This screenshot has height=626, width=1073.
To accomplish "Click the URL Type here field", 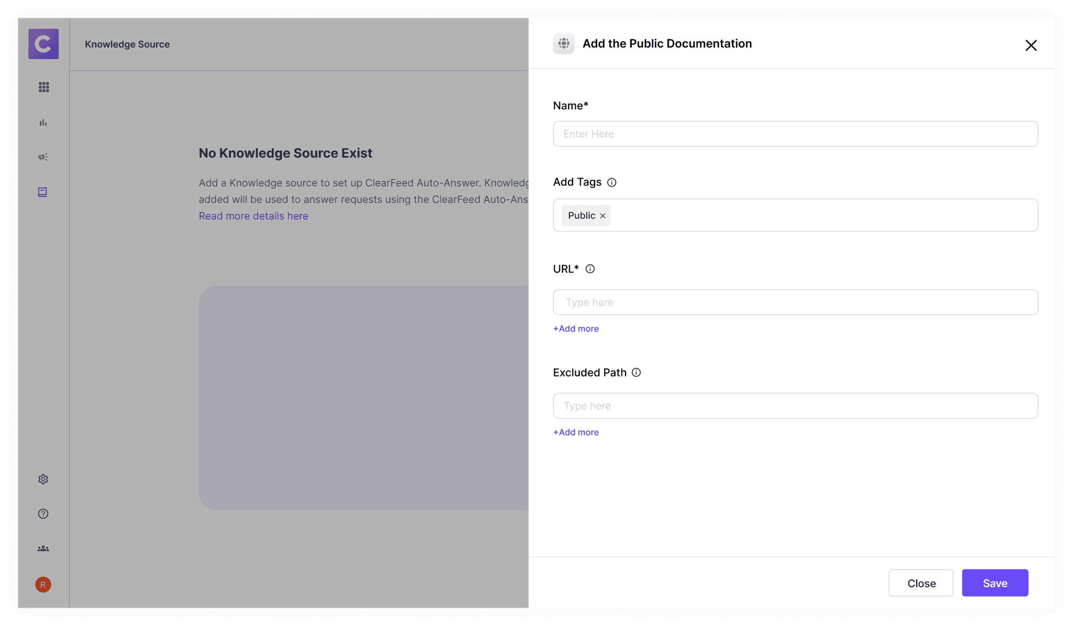I will pos(795,302).
